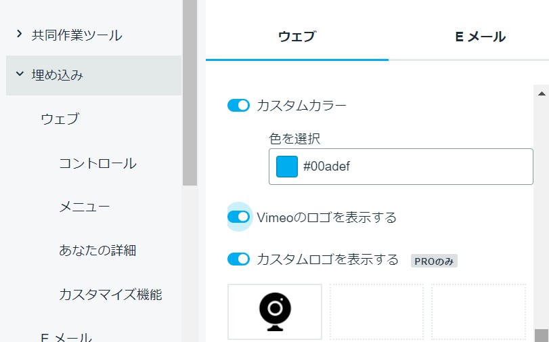Viewport: 549px width, 342px height.
Task: Click the hex color input field
Action: tap(401, 167)
